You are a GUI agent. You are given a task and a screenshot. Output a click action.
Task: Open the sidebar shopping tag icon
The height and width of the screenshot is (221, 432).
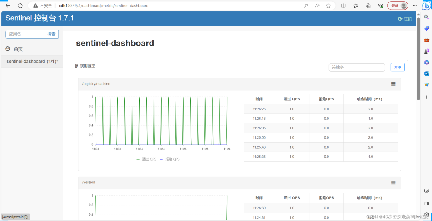pyautogui.click(x=426, y=29)
